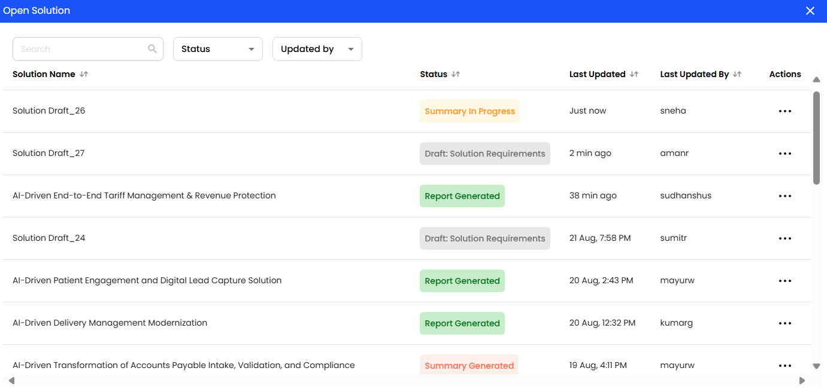The width and height of the screenshot is (827, 389).
Task: Open actions menu for Solution Draft_24
Action: [784, 238]
